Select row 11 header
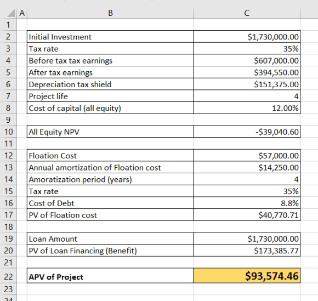The height and width of the screenshot is (301, 318). 8,144
